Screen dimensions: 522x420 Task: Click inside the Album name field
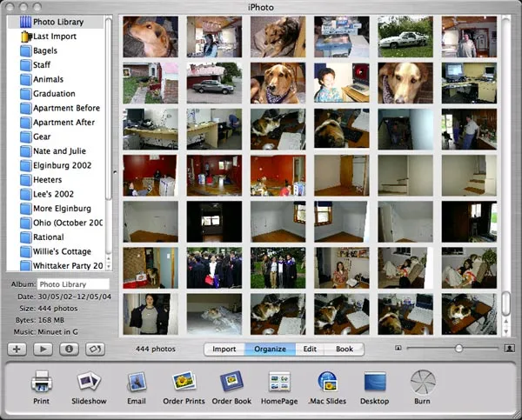[x=73, y=284]
